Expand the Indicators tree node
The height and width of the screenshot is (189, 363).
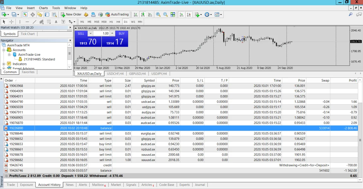click(4, 64)
